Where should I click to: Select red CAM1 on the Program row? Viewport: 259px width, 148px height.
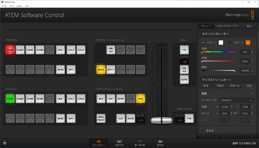click(10, 50)
